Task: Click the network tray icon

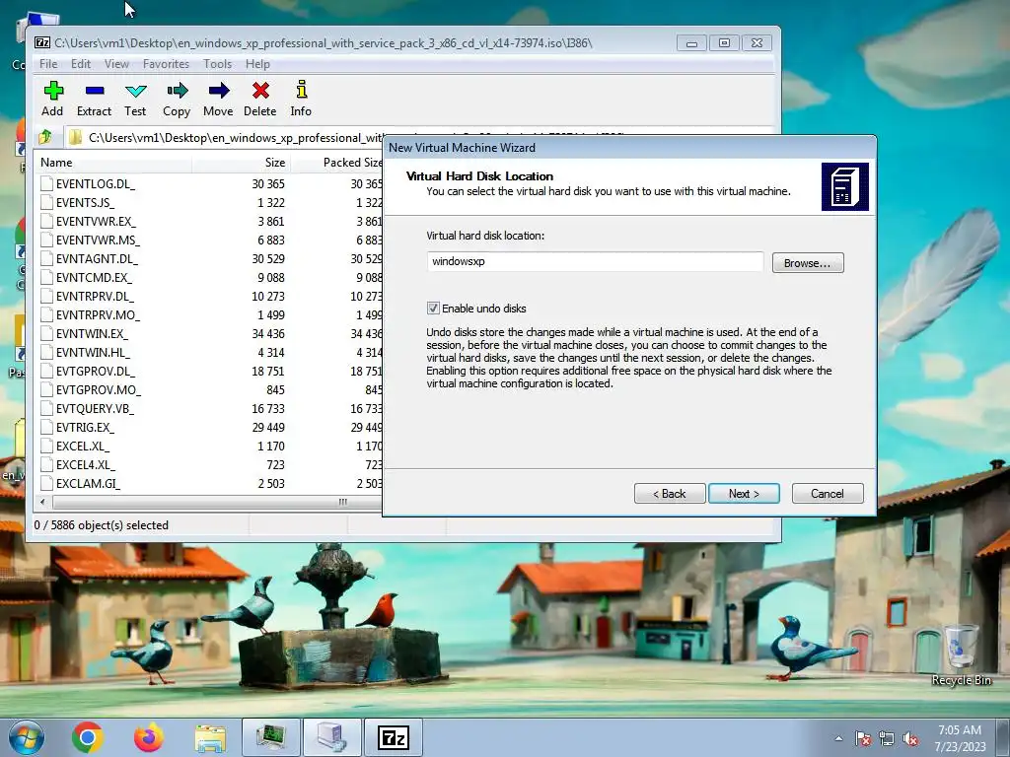Action: tap(887, 738)
